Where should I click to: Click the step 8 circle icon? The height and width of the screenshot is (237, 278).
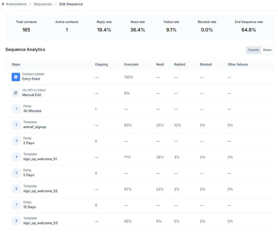[16, 221]
